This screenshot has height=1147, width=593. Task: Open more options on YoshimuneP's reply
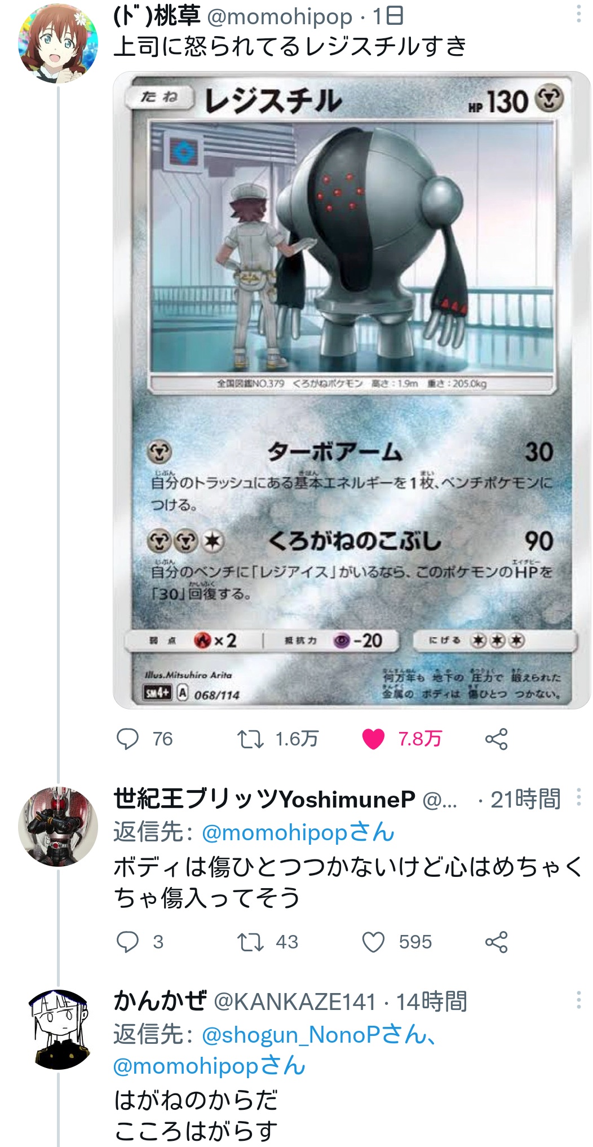coord(578,797)
